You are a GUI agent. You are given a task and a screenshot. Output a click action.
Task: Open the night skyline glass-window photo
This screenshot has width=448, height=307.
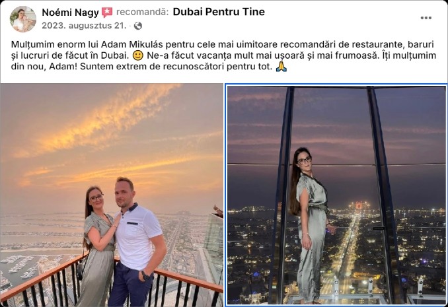[336, 195]
